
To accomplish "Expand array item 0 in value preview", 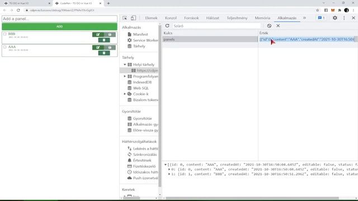I will (x=169, y=169).
